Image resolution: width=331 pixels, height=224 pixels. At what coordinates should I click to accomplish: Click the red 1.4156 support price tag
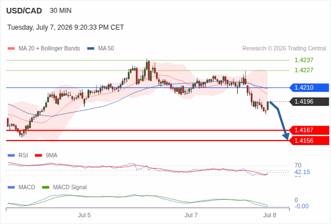(x=309, y=141)
